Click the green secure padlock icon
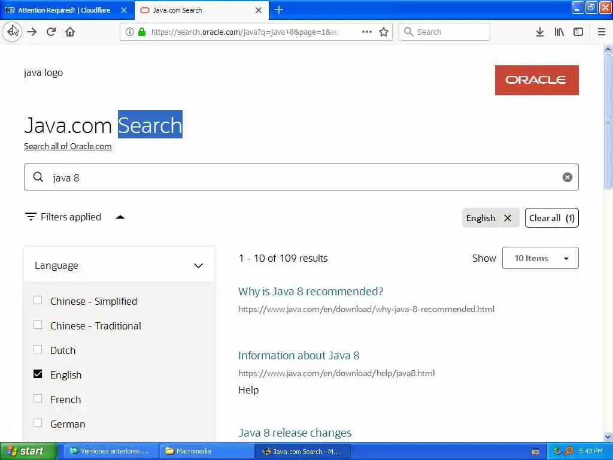Screen dimensions: 613x460 tap(142, 32)
